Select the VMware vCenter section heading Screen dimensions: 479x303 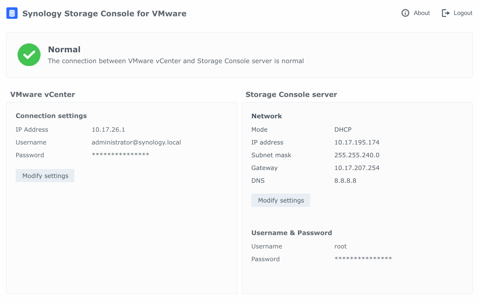pyautogui.click(x=43, y=94)
